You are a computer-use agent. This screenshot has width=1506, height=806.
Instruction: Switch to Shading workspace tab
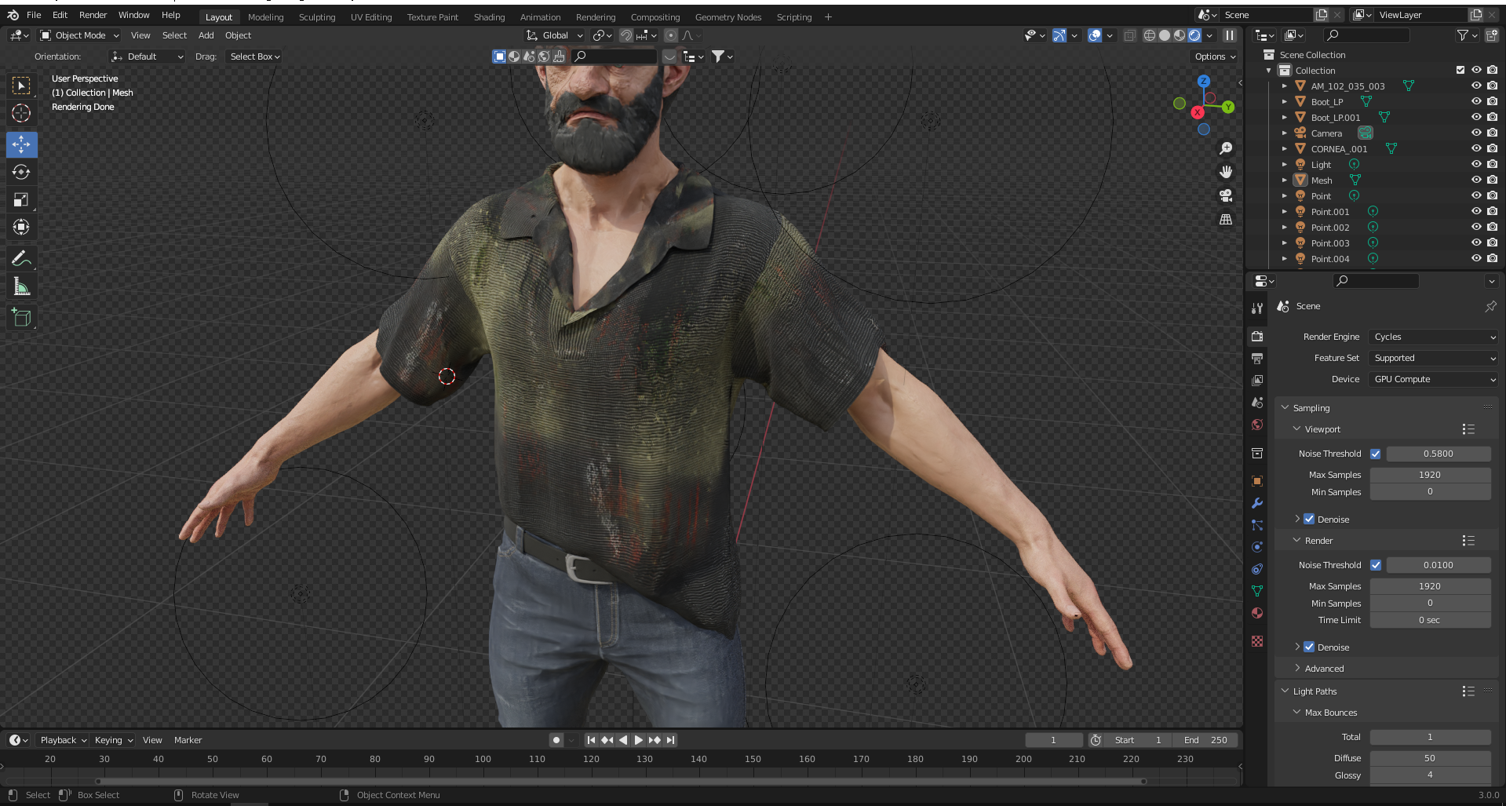pyautogui.click(x=489, y=16)
